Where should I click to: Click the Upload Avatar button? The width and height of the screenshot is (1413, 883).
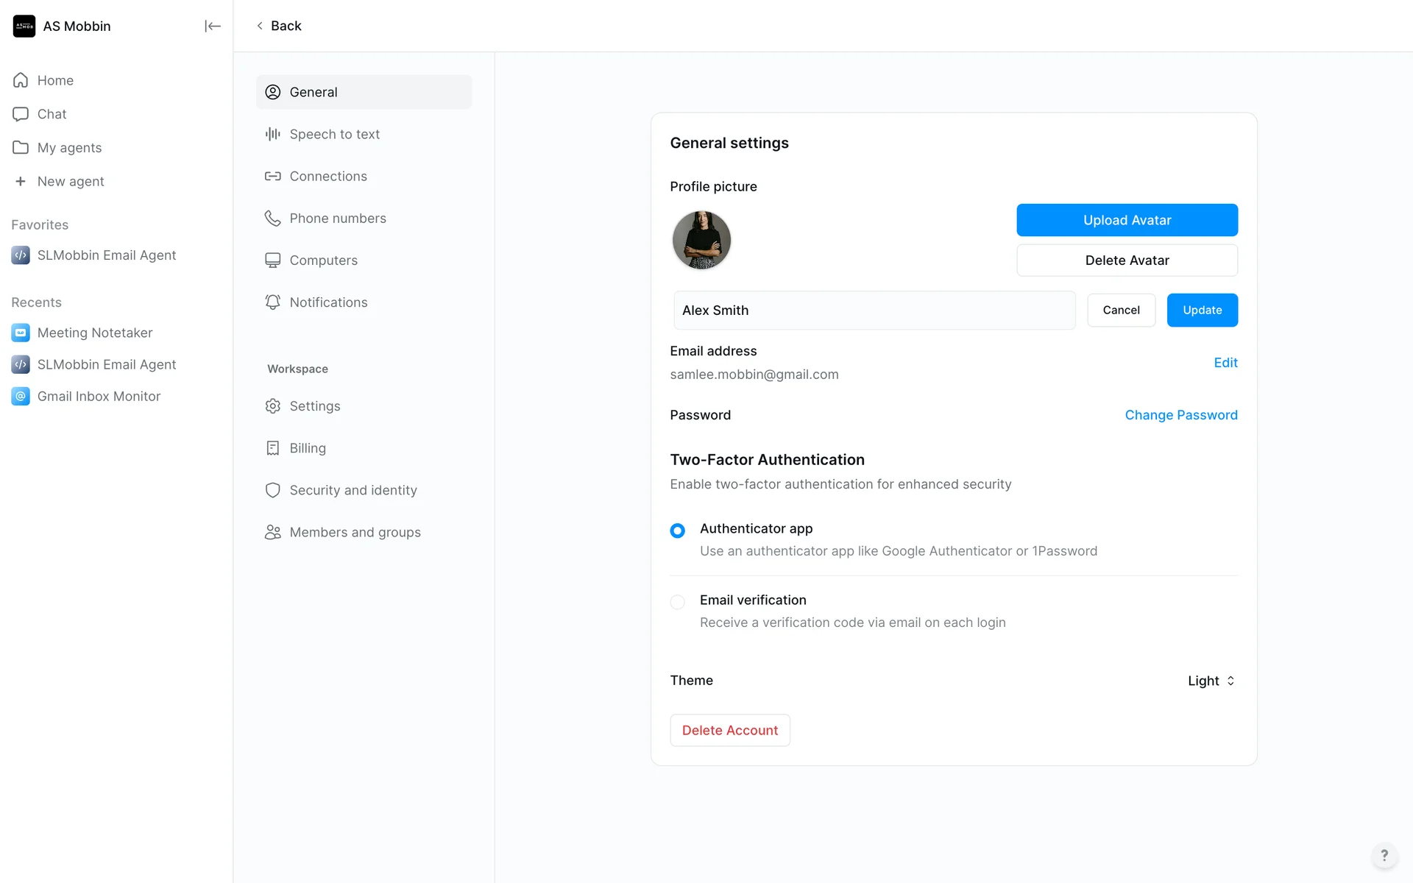(x=1127, y=220)
